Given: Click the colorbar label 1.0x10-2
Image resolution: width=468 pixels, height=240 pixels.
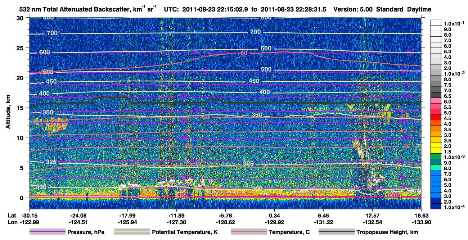Looking at the screenshot, I should click(455, 73).
